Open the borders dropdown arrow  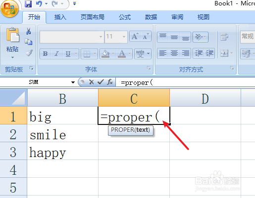[95, 54]
